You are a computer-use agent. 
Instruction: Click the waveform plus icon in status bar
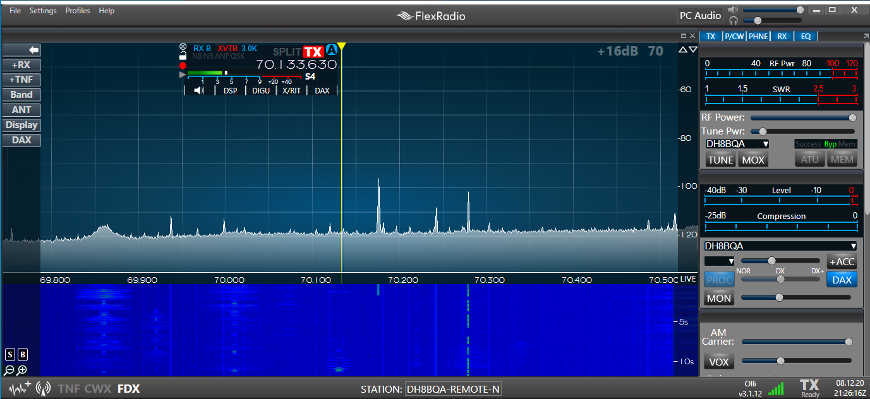19,388
